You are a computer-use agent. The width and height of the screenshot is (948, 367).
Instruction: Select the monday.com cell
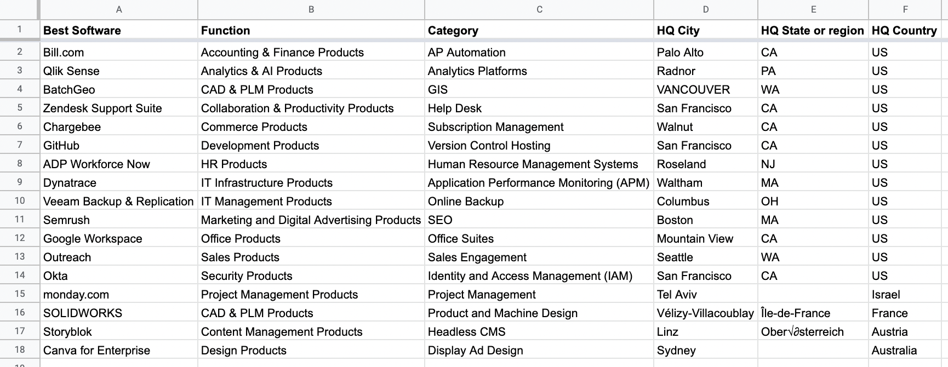pyautogui.click(x=119, y=294)
